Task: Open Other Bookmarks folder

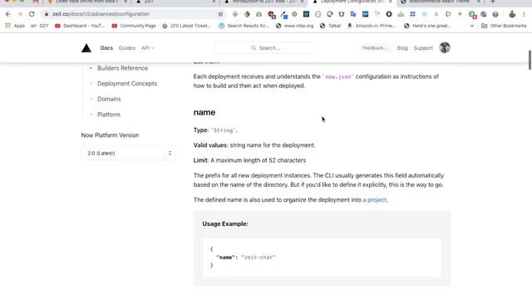Action: point(505,26)
